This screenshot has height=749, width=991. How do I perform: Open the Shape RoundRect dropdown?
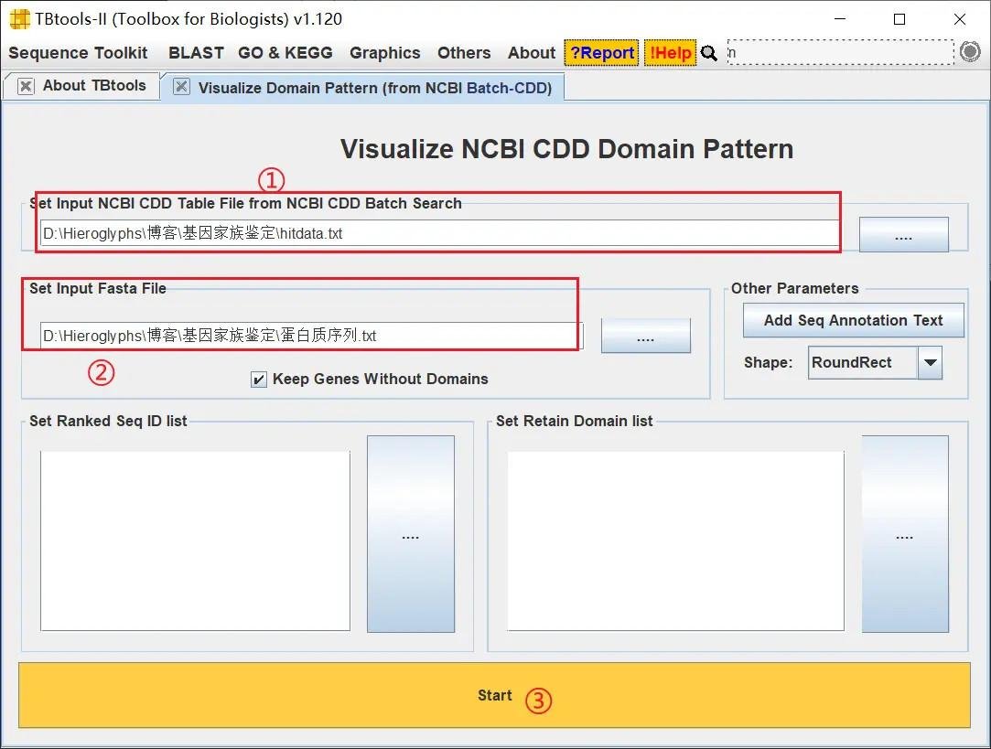(x=875, y=362)
